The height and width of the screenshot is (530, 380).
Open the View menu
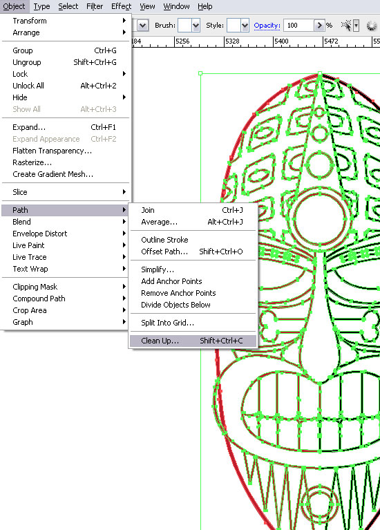(x=147, y=6)
